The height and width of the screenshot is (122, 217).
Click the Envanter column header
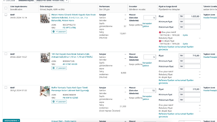(133, 7)
